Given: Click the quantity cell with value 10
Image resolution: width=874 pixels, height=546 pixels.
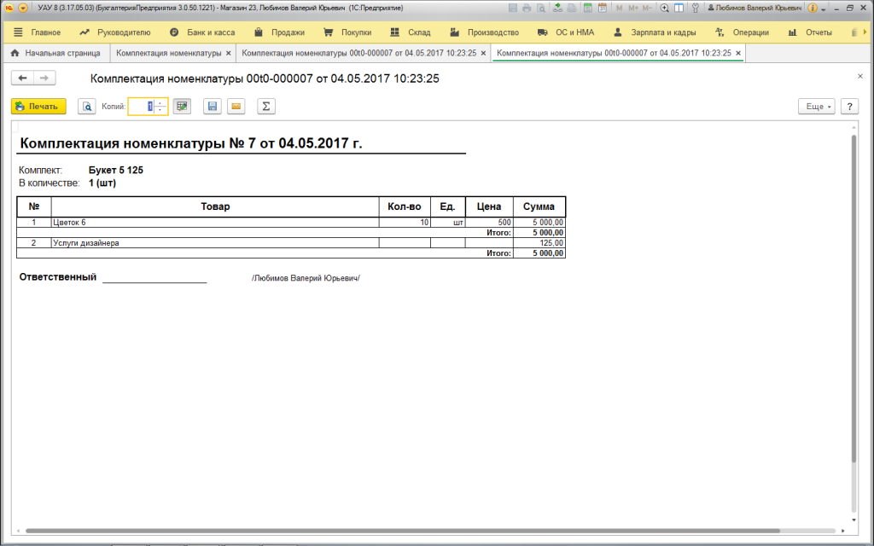Looking at the screenshot, I should point(405,223).
